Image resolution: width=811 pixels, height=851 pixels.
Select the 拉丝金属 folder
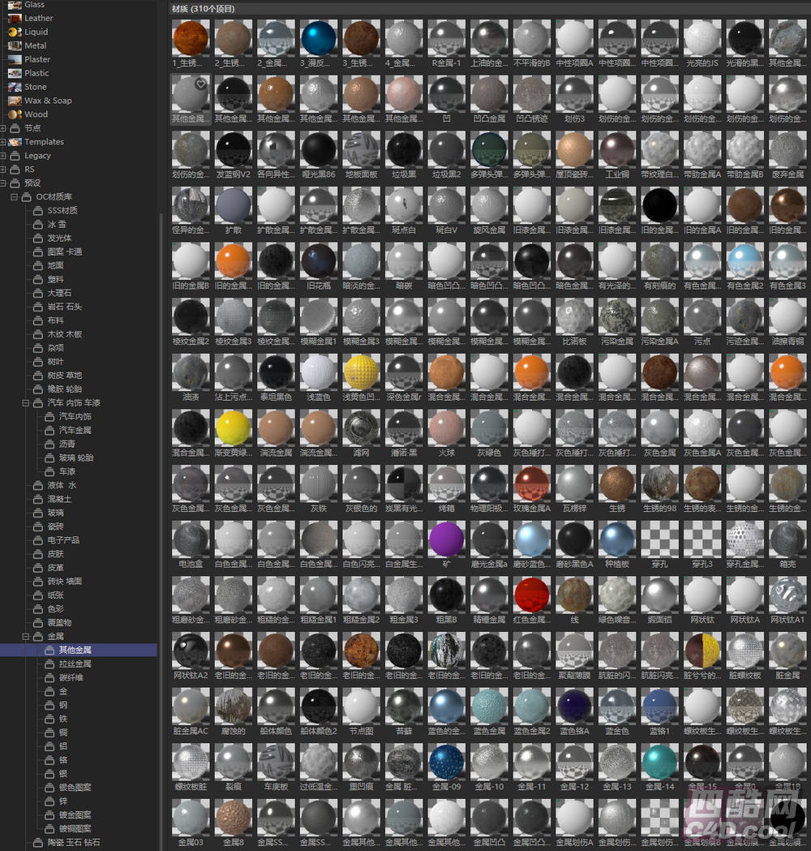pos(75,664)
